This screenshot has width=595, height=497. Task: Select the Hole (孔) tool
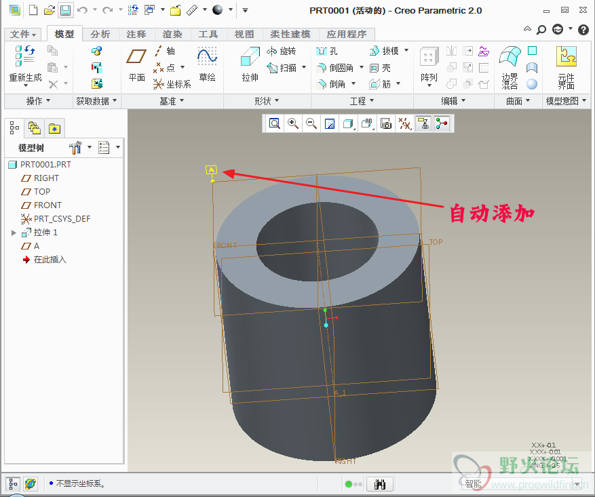[x=327, y=51]
